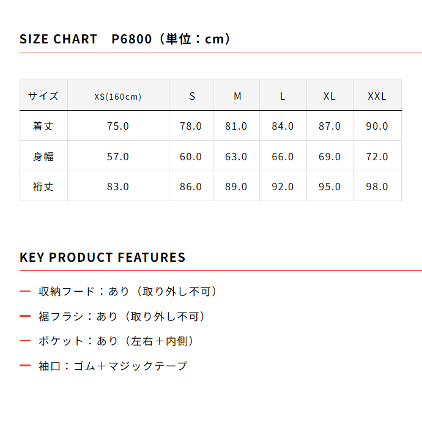Click the 98.0 sleeve value for XXL
This screenshot has width=422, height=422.
coord(377,187)
